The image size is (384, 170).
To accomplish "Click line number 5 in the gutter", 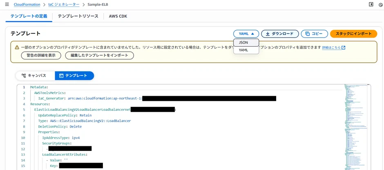I will coord(24,110).
